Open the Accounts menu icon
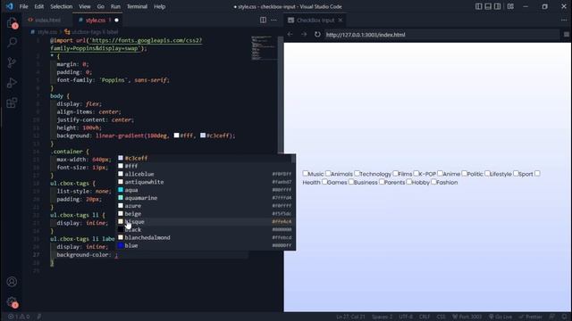572x321 pixels. [12, 282]
